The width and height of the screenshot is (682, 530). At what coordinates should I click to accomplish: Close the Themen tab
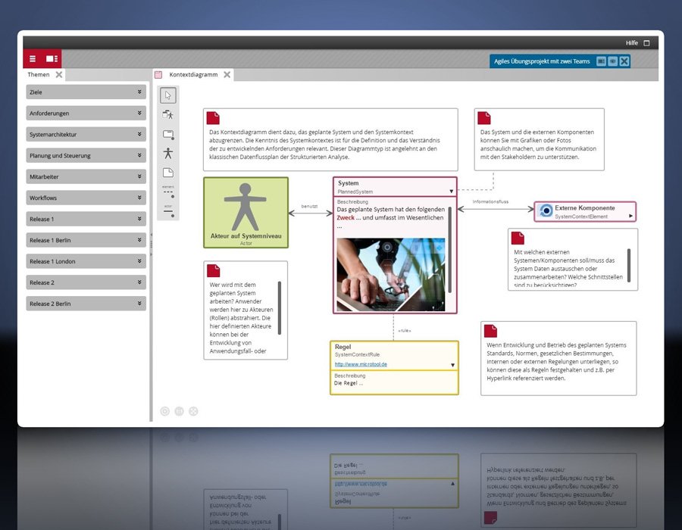(x=58, y=75)
